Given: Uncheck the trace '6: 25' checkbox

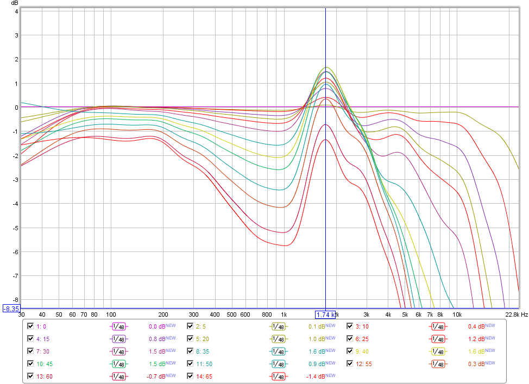Looking at the screenshot, I should click(x=350, y=338).
